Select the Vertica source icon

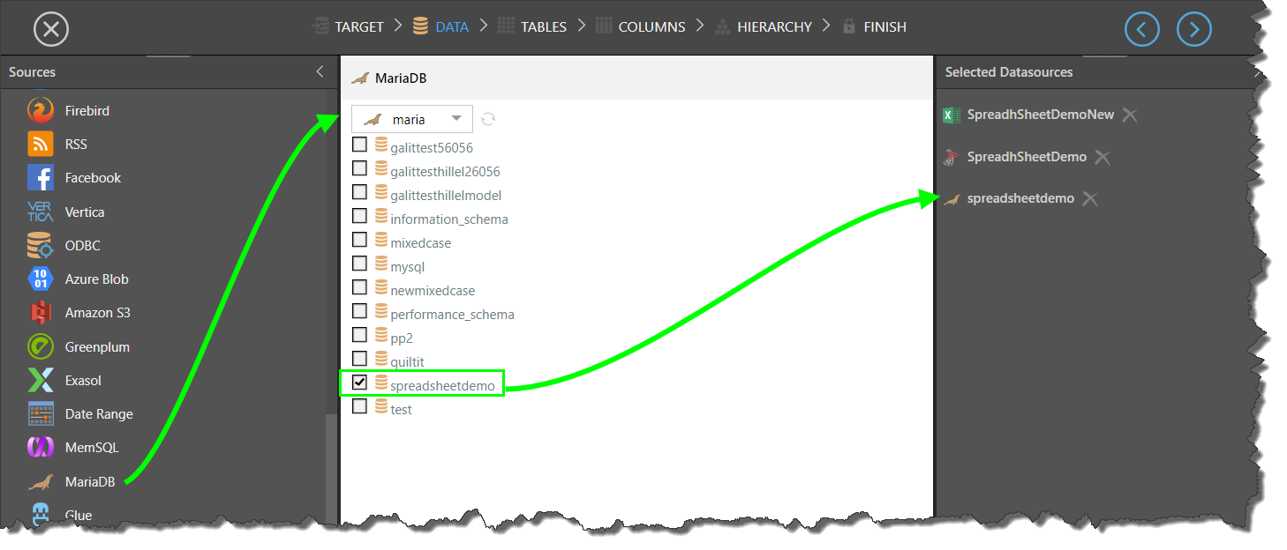(x=41, y=212)
